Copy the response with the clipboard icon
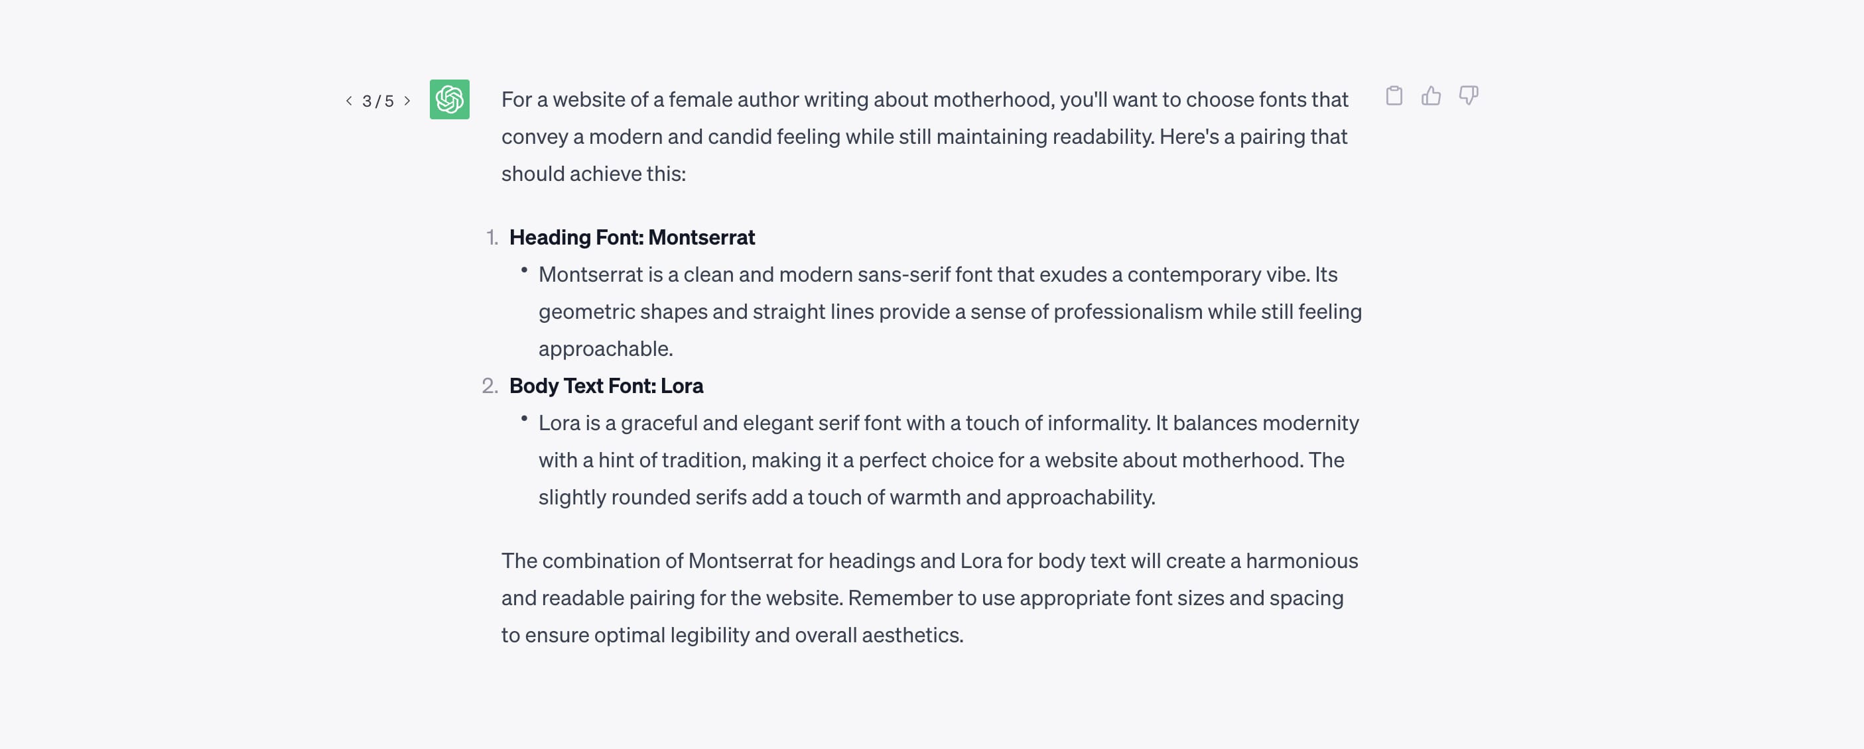Image resolution: width=1864 pixels, height=749 pixels. tap(1394, 95)
